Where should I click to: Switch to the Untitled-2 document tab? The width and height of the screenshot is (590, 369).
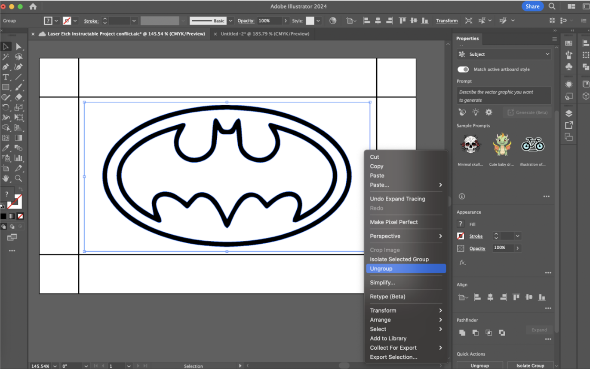click(264, 34)
